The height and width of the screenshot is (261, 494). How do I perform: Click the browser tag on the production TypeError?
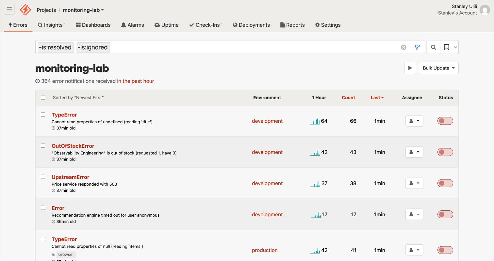tap(66, 254)
